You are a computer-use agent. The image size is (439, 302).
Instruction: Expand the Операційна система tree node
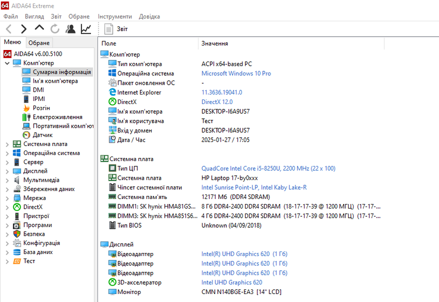coord(7,154)
